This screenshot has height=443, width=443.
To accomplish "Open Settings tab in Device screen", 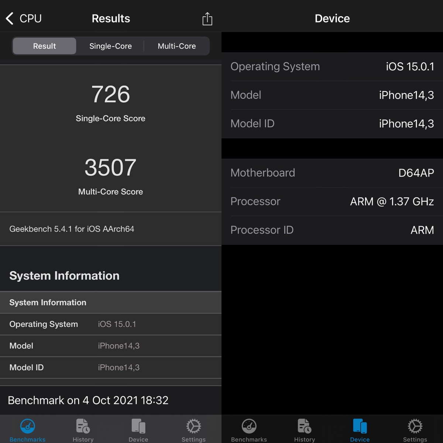I will (415, 430).
